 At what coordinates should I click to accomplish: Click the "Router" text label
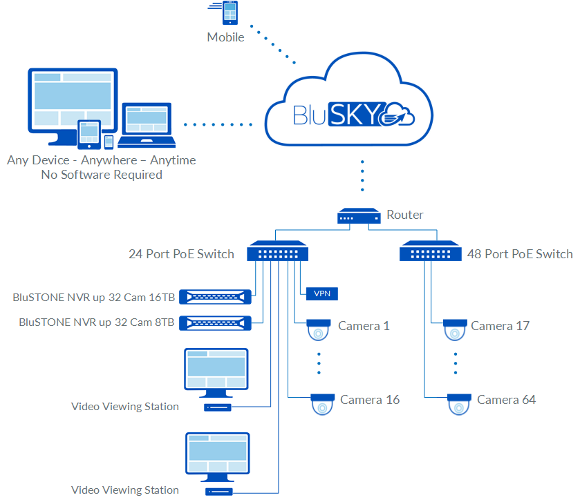point(405,215)
